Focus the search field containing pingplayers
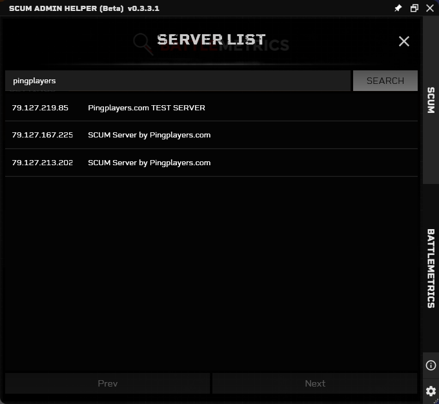The height and width of the screenshot is (404, 439). [x=178, y=81]
